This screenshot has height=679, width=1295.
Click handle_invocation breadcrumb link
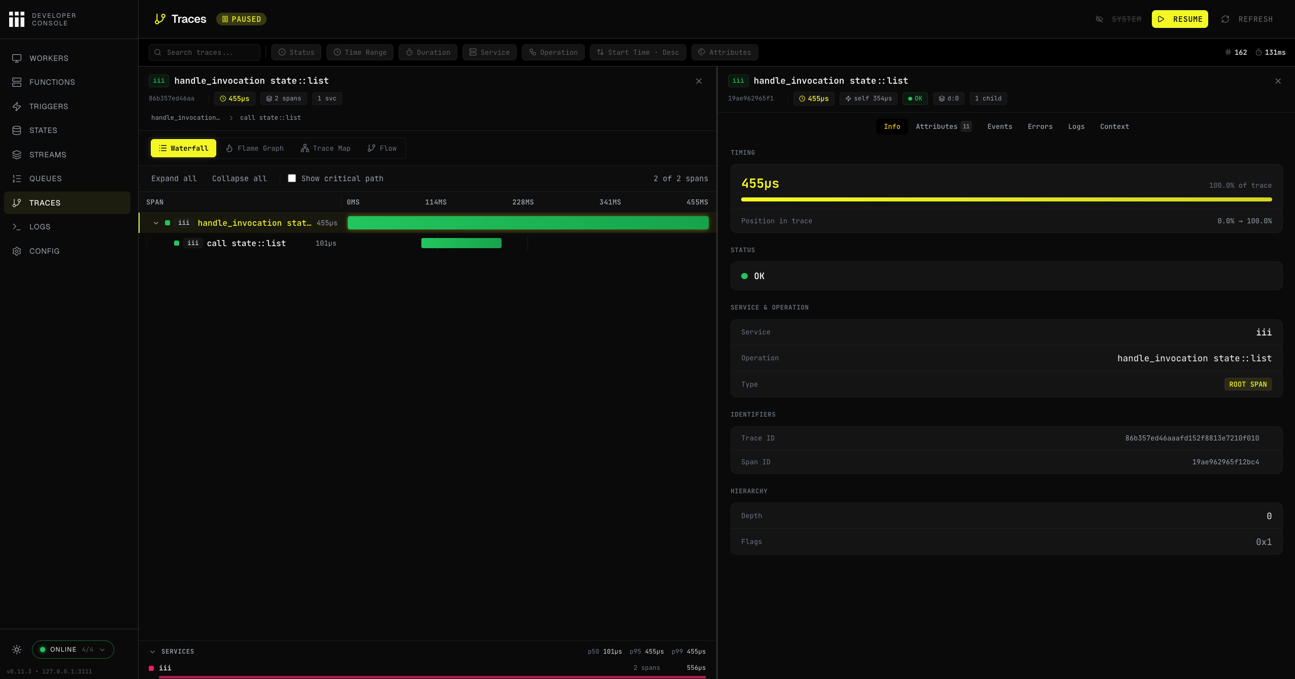185,118
